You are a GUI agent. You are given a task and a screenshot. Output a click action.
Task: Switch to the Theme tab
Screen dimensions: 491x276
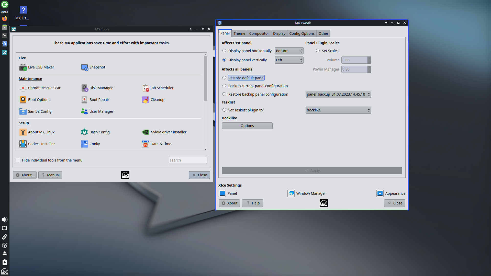click(x=239, y=33)
